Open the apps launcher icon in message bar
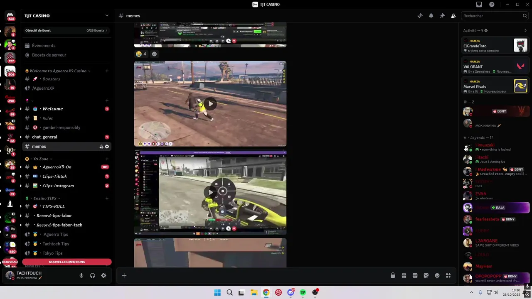Image resolution: width=532 pixels, height=299 pixels. click(448, 275)
